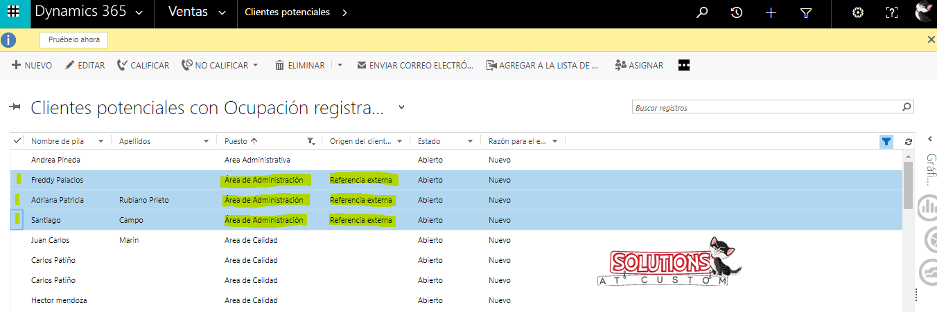The height and width of the screenshot is (312, 937).
Task: Click the quick create plus icon
Action: point(771,12)
